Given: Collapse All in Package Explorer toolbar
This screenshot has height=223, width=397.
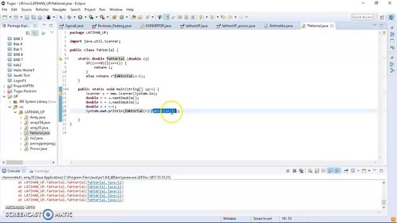Looking at the screenshot, I should (x=28, y=33).
